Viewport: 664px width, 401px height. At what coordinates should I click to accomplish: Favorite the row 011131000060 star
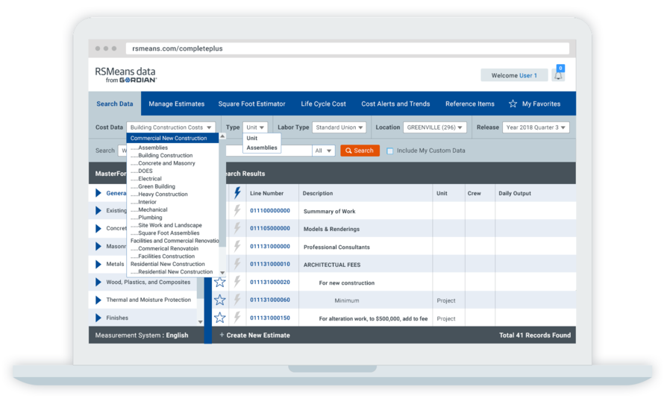point(220,300)
